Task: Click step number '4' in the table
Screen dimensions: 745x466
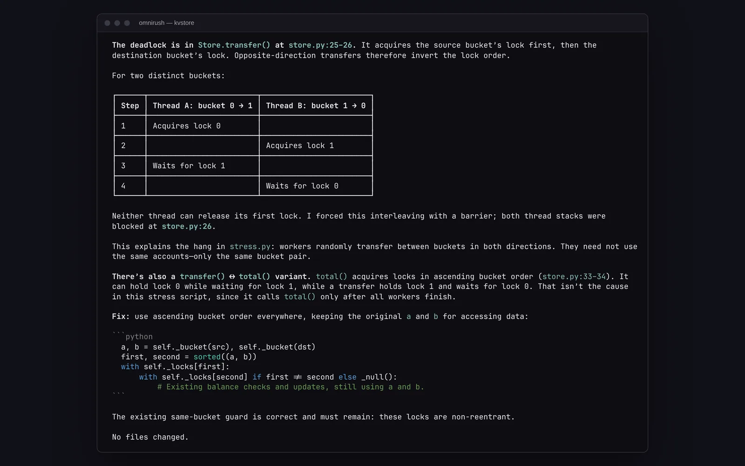Action: click(123, 186)
